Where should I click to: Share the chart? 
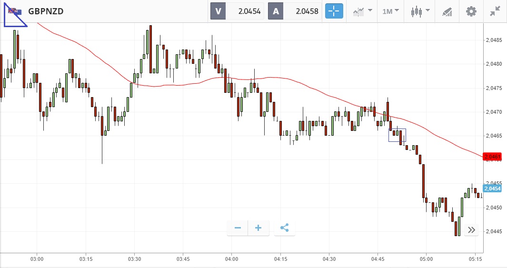click(x=284, y=228)
